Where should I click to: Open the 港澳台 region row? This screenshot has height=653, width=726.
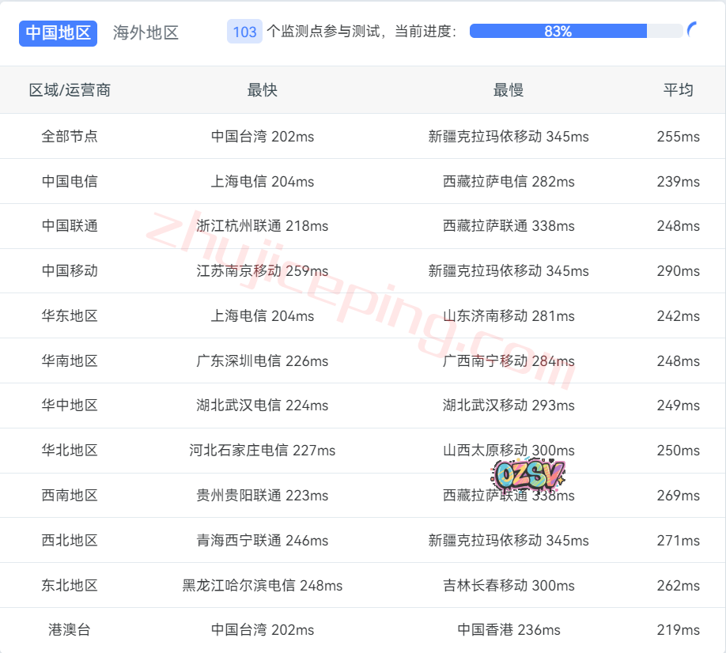(x=70, y=630)
